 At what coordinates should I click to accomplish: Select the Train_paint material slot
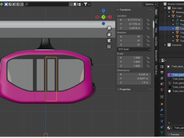(176, 75)
